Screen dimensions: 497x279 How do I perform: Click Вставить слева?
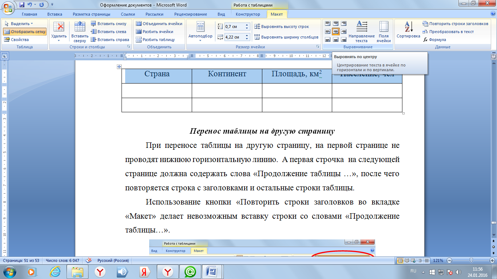(x=108, y=32)
